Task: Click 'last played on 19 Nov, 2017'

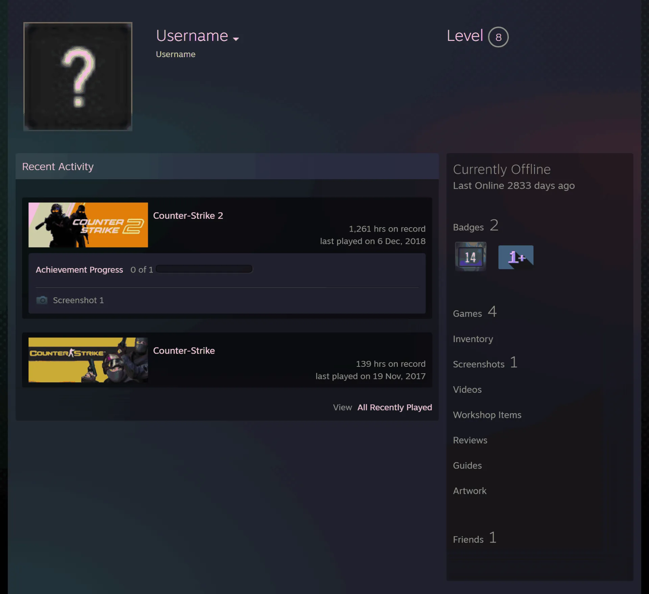Action: click(370, 376)
